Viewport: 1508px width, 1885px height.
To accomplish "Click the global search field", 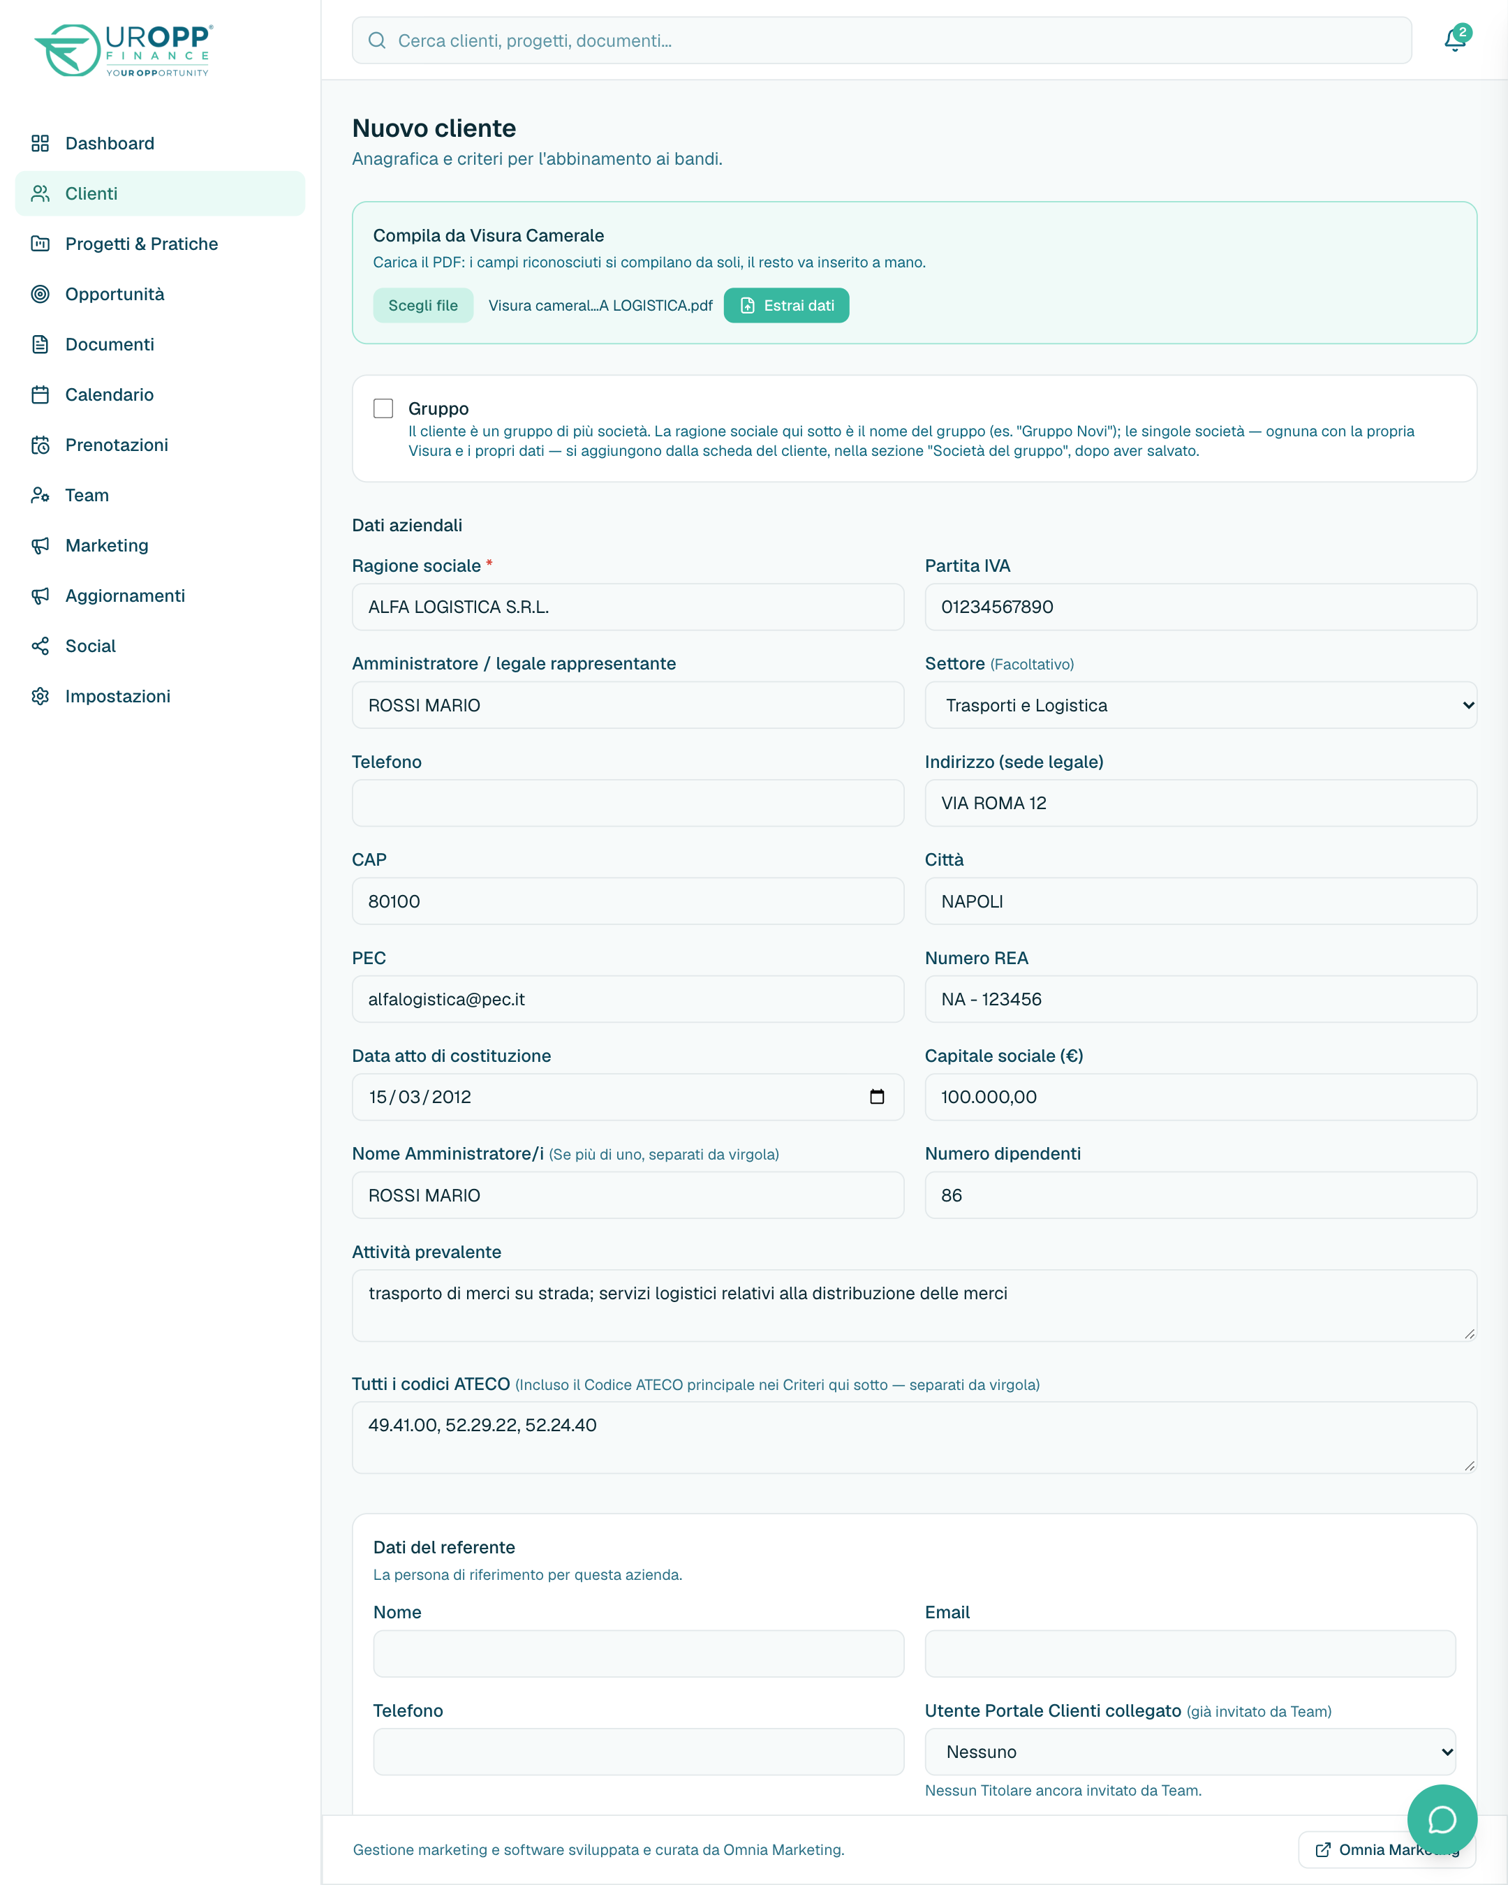I will (881, 40).
